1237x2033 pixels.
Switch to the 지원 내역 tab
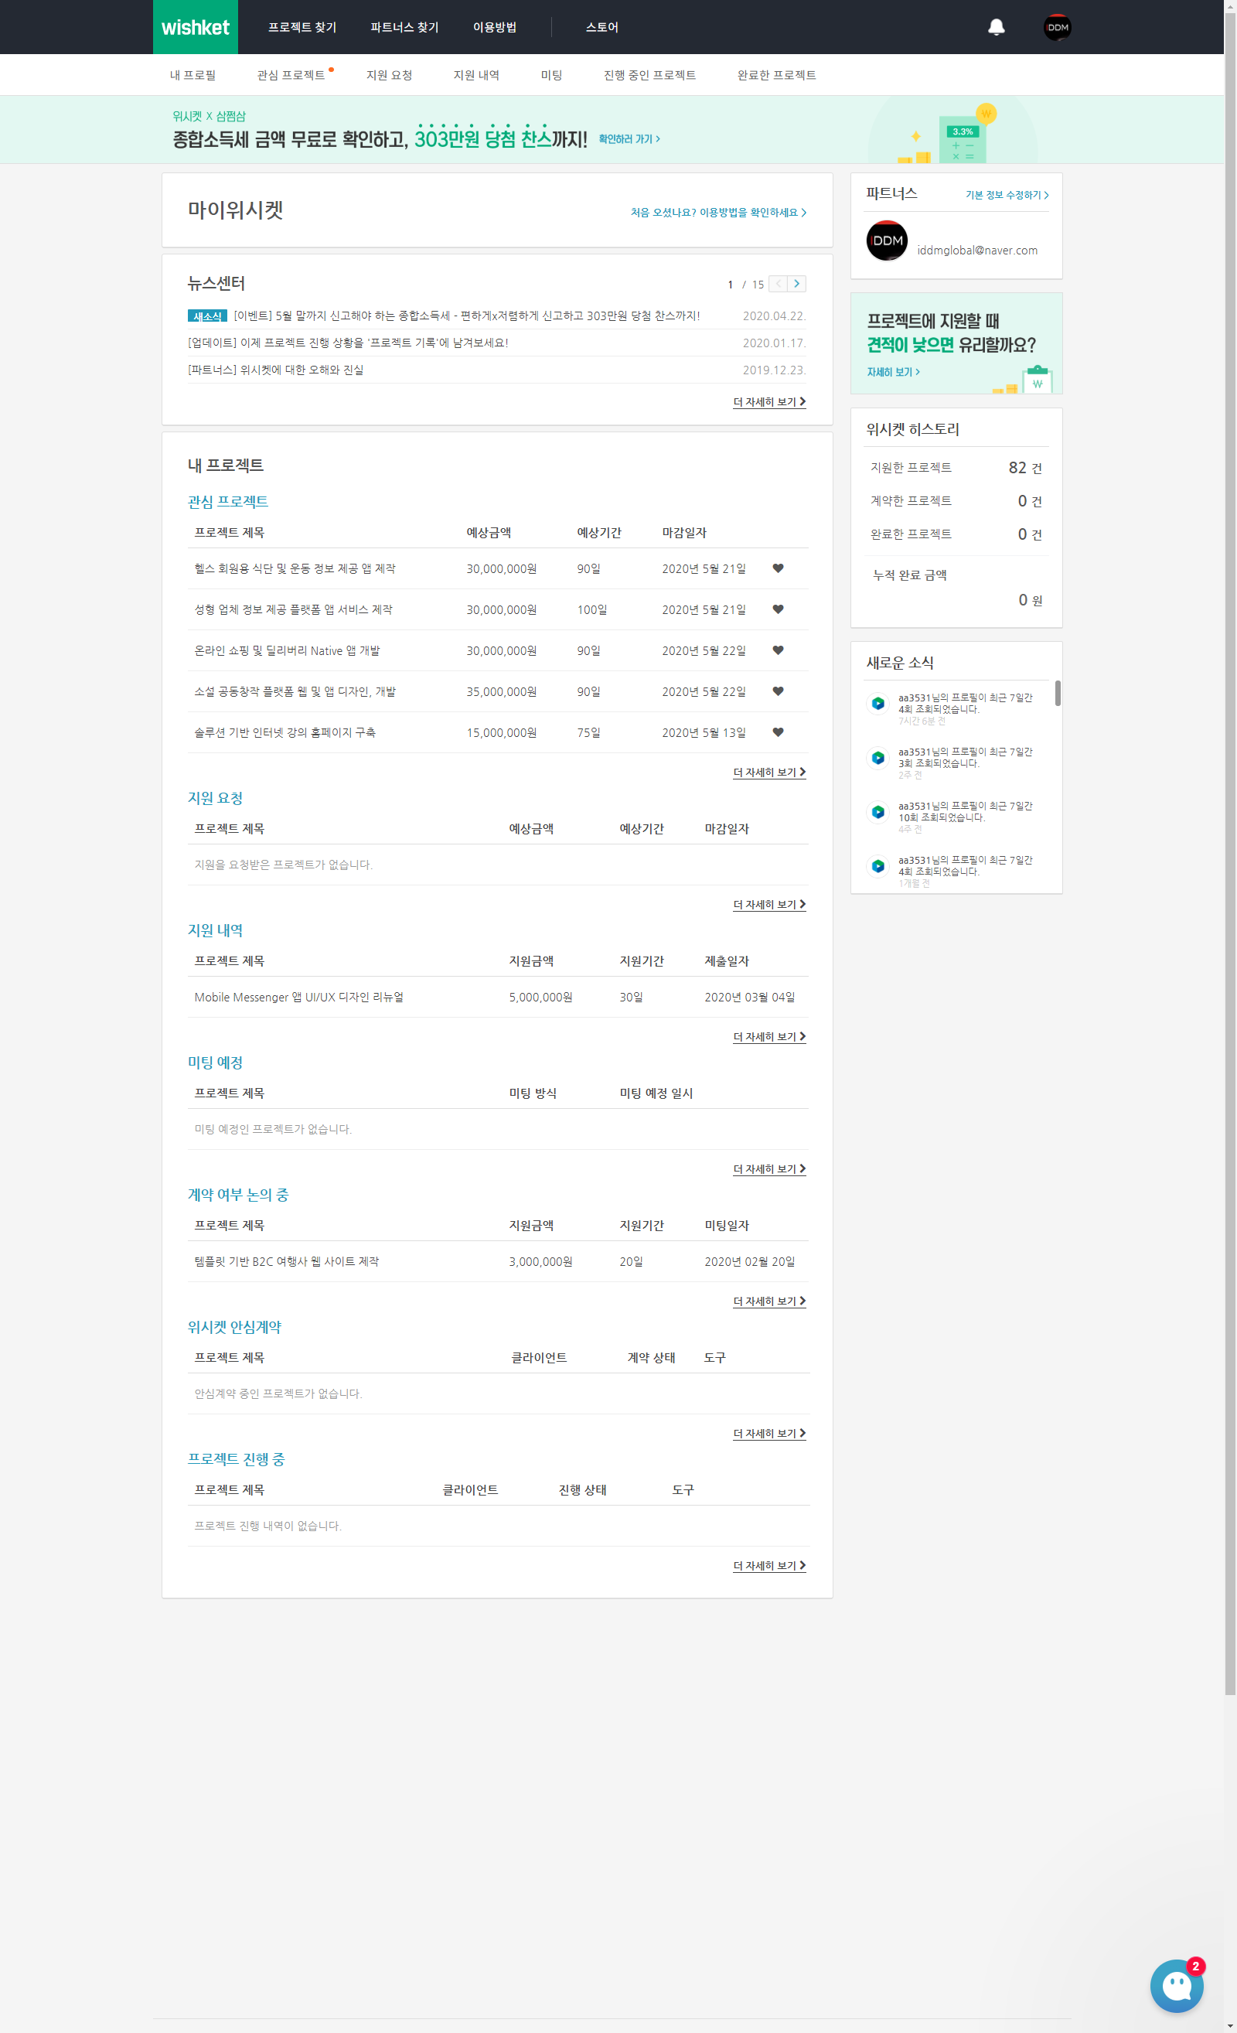(x=475, y=75)
